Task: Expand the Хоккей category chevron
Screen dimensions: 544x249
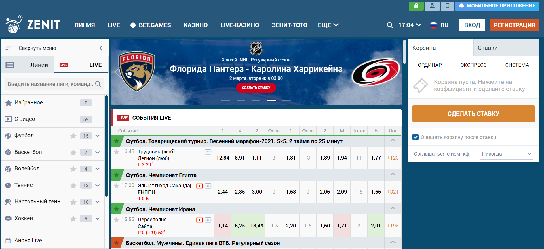Action: click(x=98, y=218)
